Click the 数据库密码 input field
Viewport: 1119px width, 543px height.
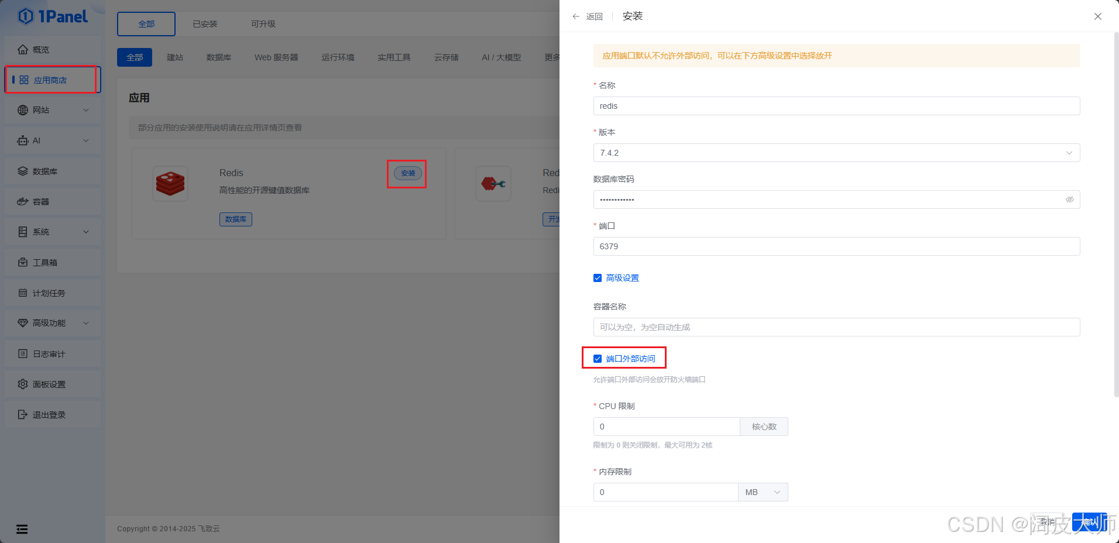pyautogui.click(x=836, y=200)
